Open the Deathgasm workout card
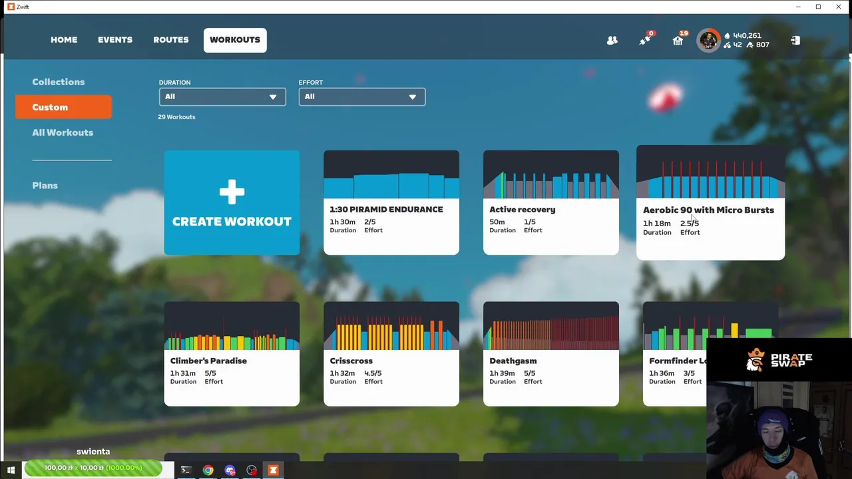Image resolution: width=852 pixels, height=479 pixels. 551,354
